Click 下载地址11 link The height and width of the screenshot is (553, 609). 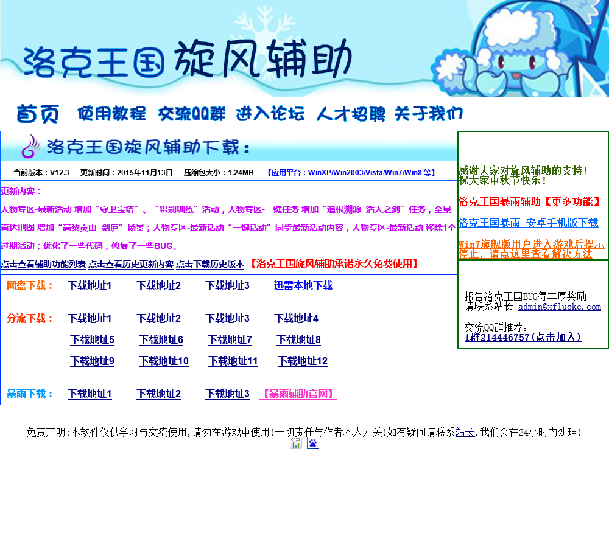tap(233, 361)
